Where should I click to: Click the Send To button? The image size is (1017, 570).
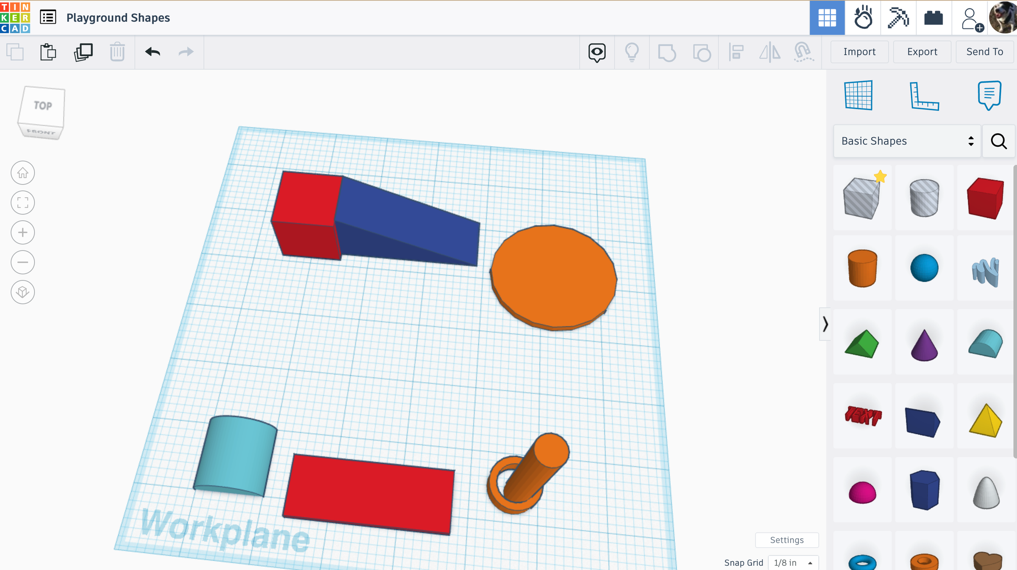pos(984,52)
